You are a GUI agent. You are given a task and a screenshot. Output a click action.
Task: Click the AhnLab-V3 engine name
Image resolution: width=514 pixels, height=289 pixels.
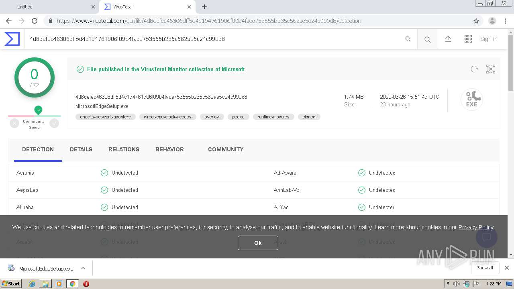tap(287, 190)
